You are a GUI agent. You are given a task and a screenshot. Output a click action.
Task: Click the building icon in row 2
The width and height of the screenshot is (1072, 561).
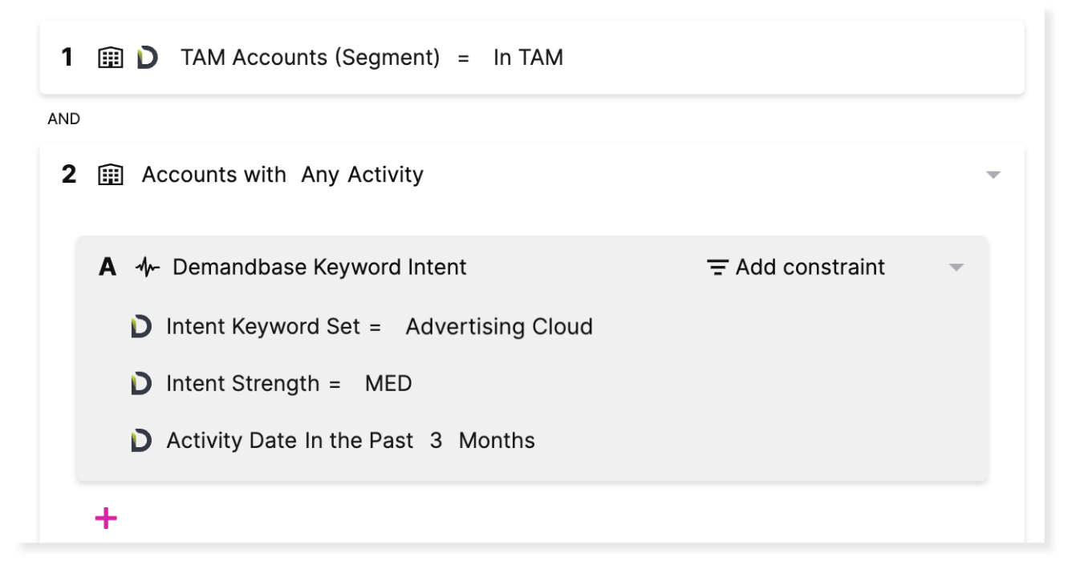[x=111, y=175]
